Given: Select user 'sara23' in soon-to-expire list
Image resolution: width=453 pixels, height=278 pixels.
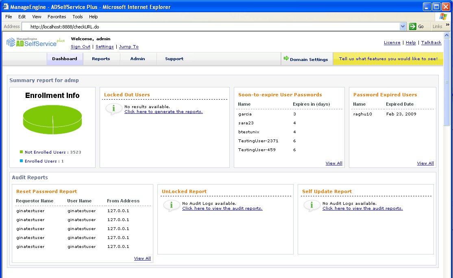Looking at the screenshot, I should tap(246, 123).
